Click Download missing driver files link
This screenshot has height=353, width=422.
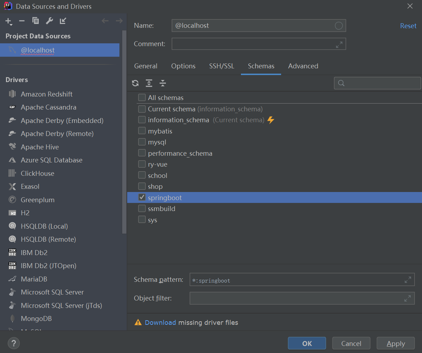160,323
